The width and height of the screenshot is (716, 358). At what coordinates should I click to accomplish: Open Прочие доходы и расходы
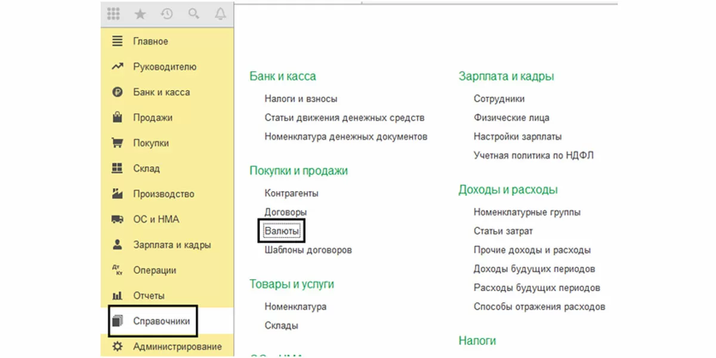click(532, 250)
